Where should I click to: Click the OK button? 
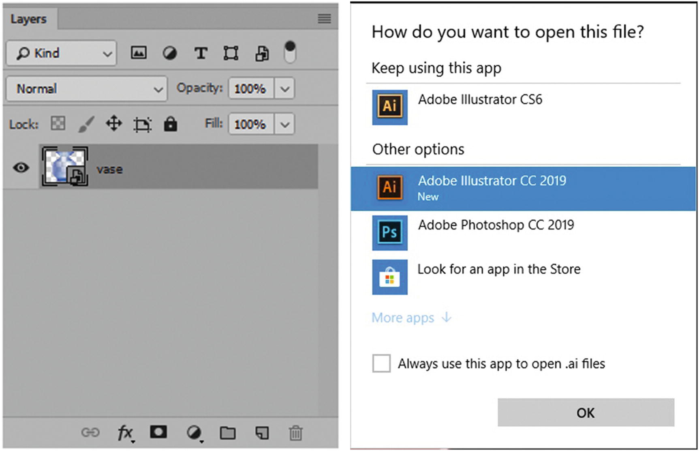[x=586, y=412]
